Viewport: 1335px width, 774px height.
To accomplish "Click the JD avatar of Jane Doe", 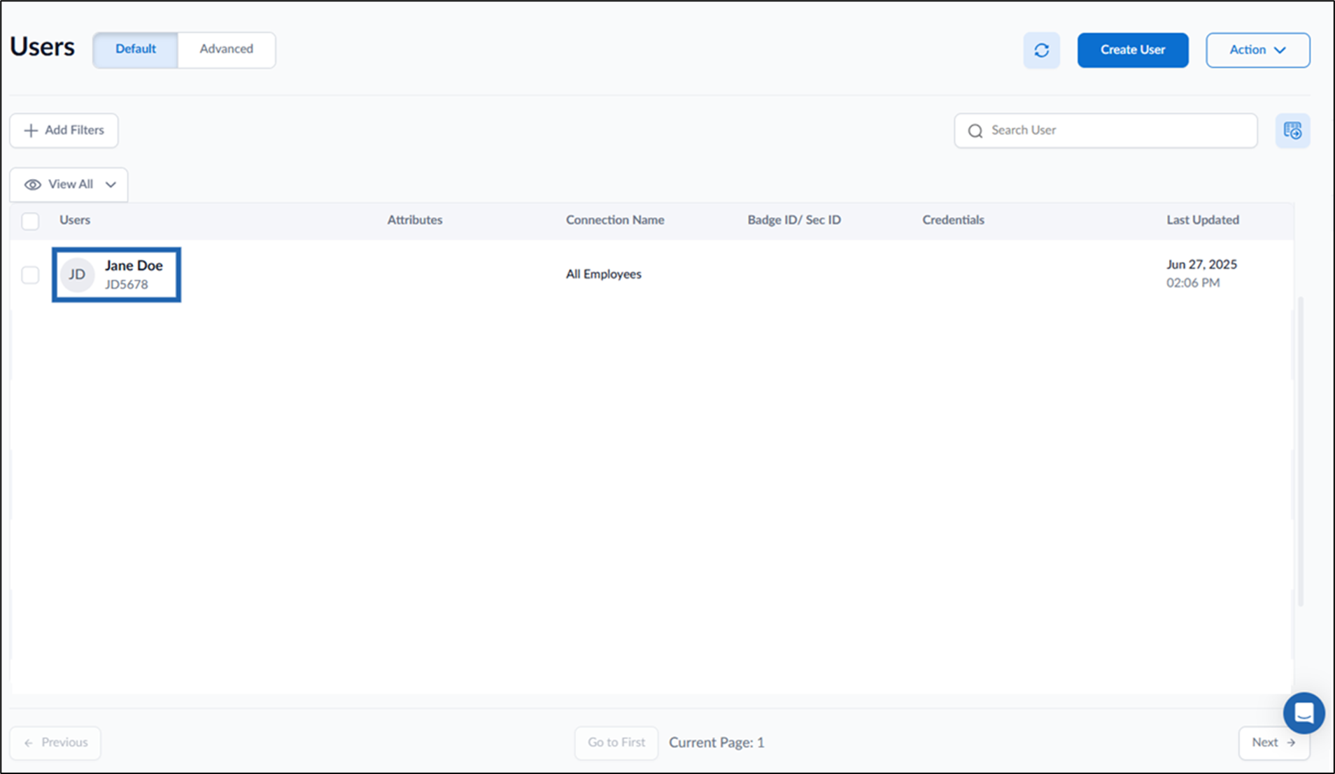I will 77,275.
